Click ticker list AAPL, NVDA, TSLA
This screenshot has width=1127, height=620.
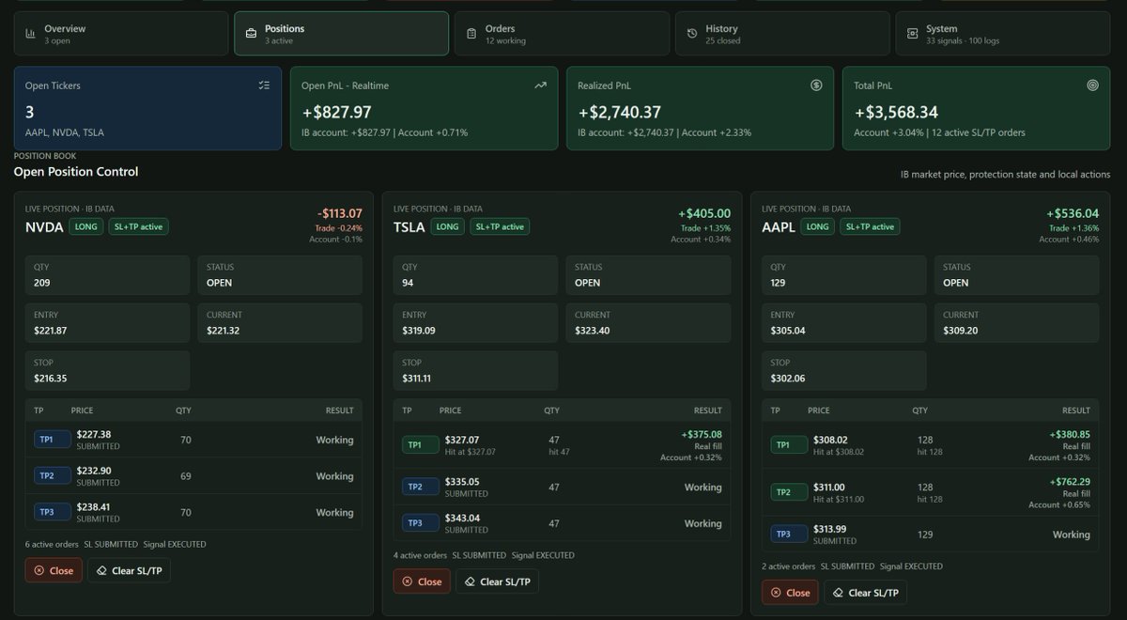[x=65, y=132]
